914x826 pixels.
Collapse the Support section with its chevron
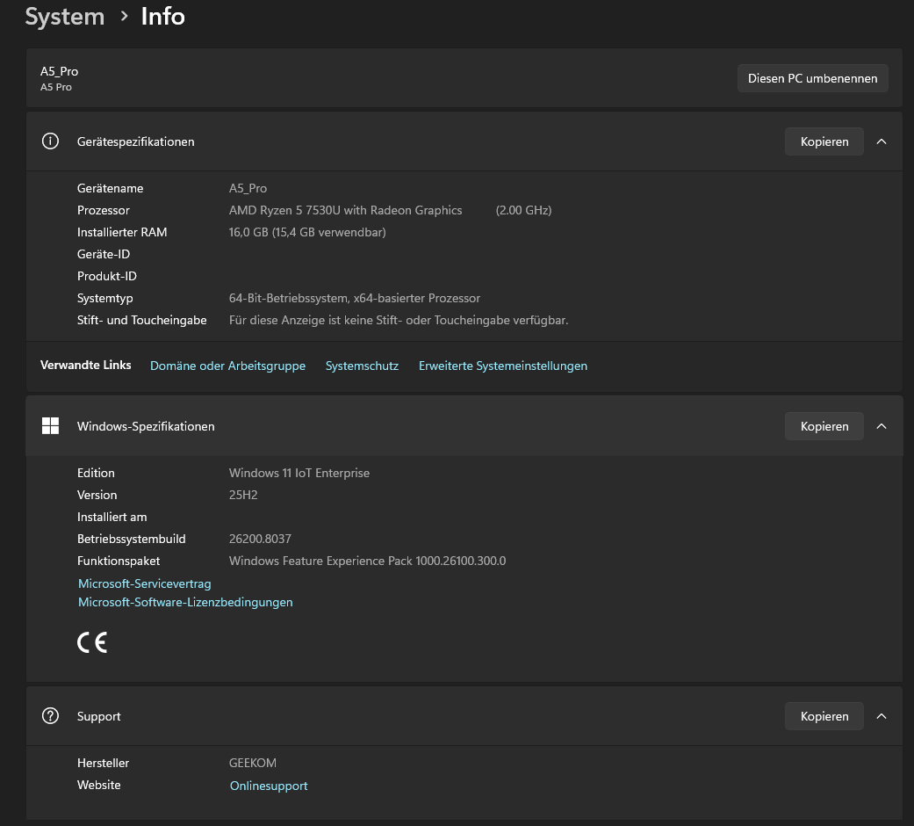coord(882,716)
